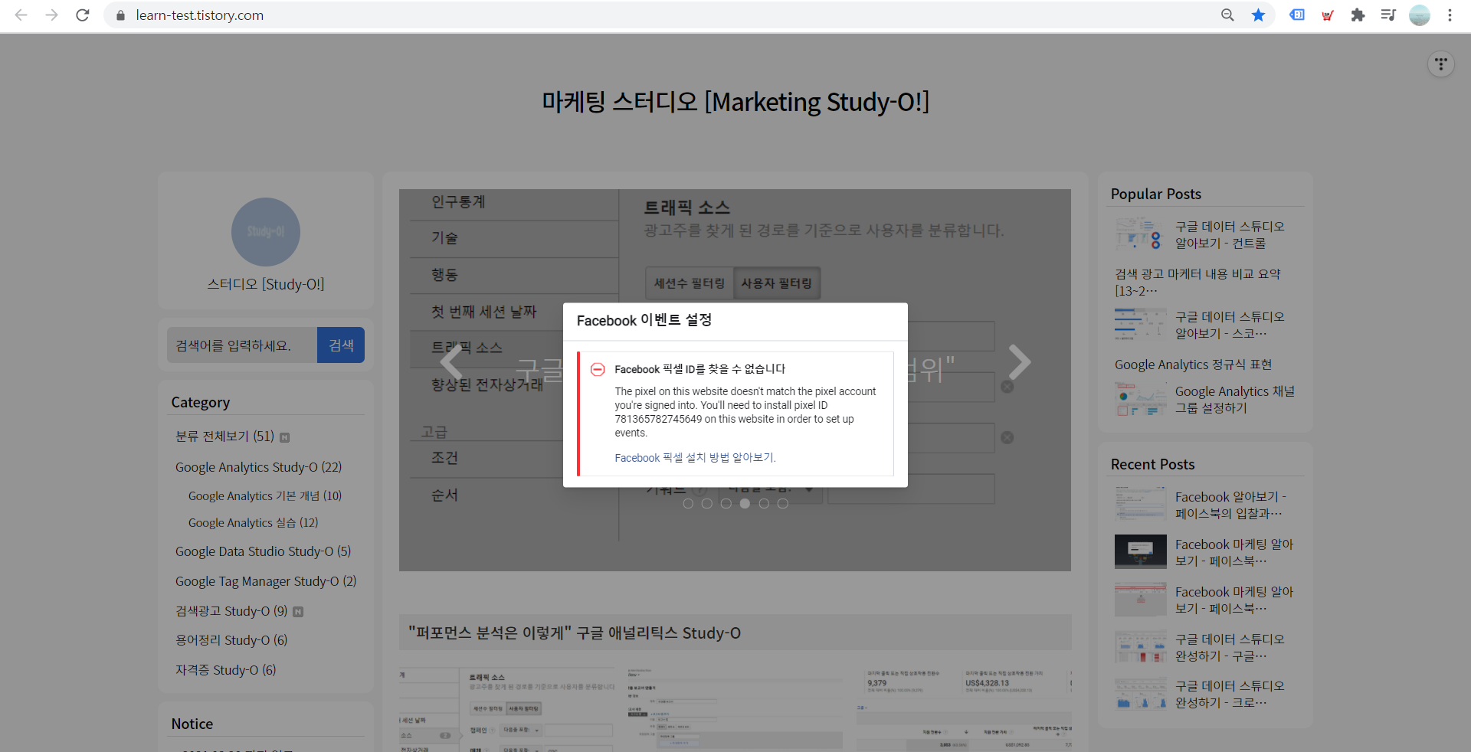Viewport: 1471px width, 752px height.
Task: Click the Category heading
Action: (201, 403)
